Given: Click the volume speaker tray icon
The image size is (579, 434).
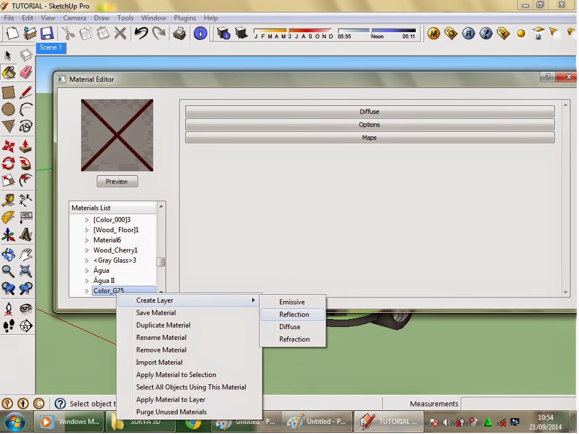Looking at the screenshot, I should point(447,422).
